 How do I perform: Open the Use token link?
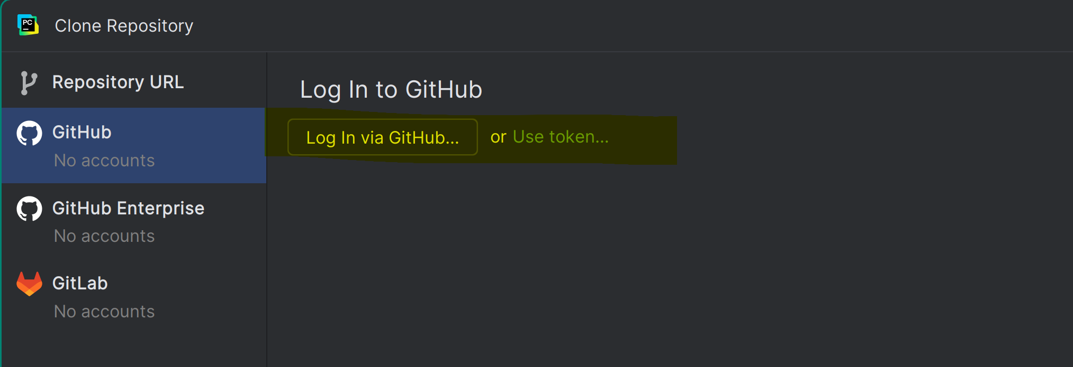(561, 137)
